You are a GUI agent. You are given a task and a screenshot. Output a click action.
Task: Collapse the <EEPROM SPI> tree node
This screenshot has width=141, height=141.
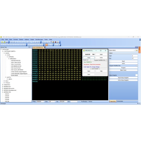pyautogui.click(x=3, y=92)
